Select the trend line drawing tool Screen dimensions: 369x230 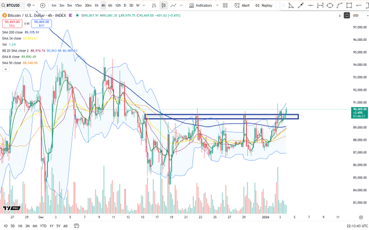(x=301, y=5)
